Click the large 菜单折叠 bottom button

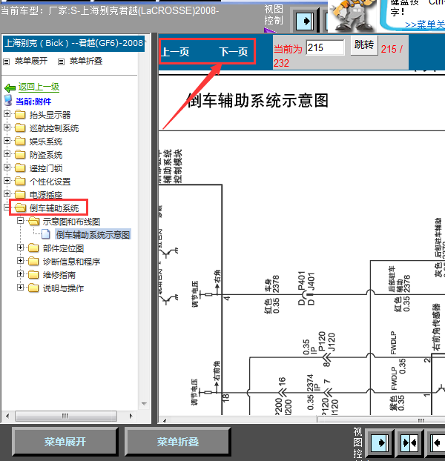coord(178,442)
